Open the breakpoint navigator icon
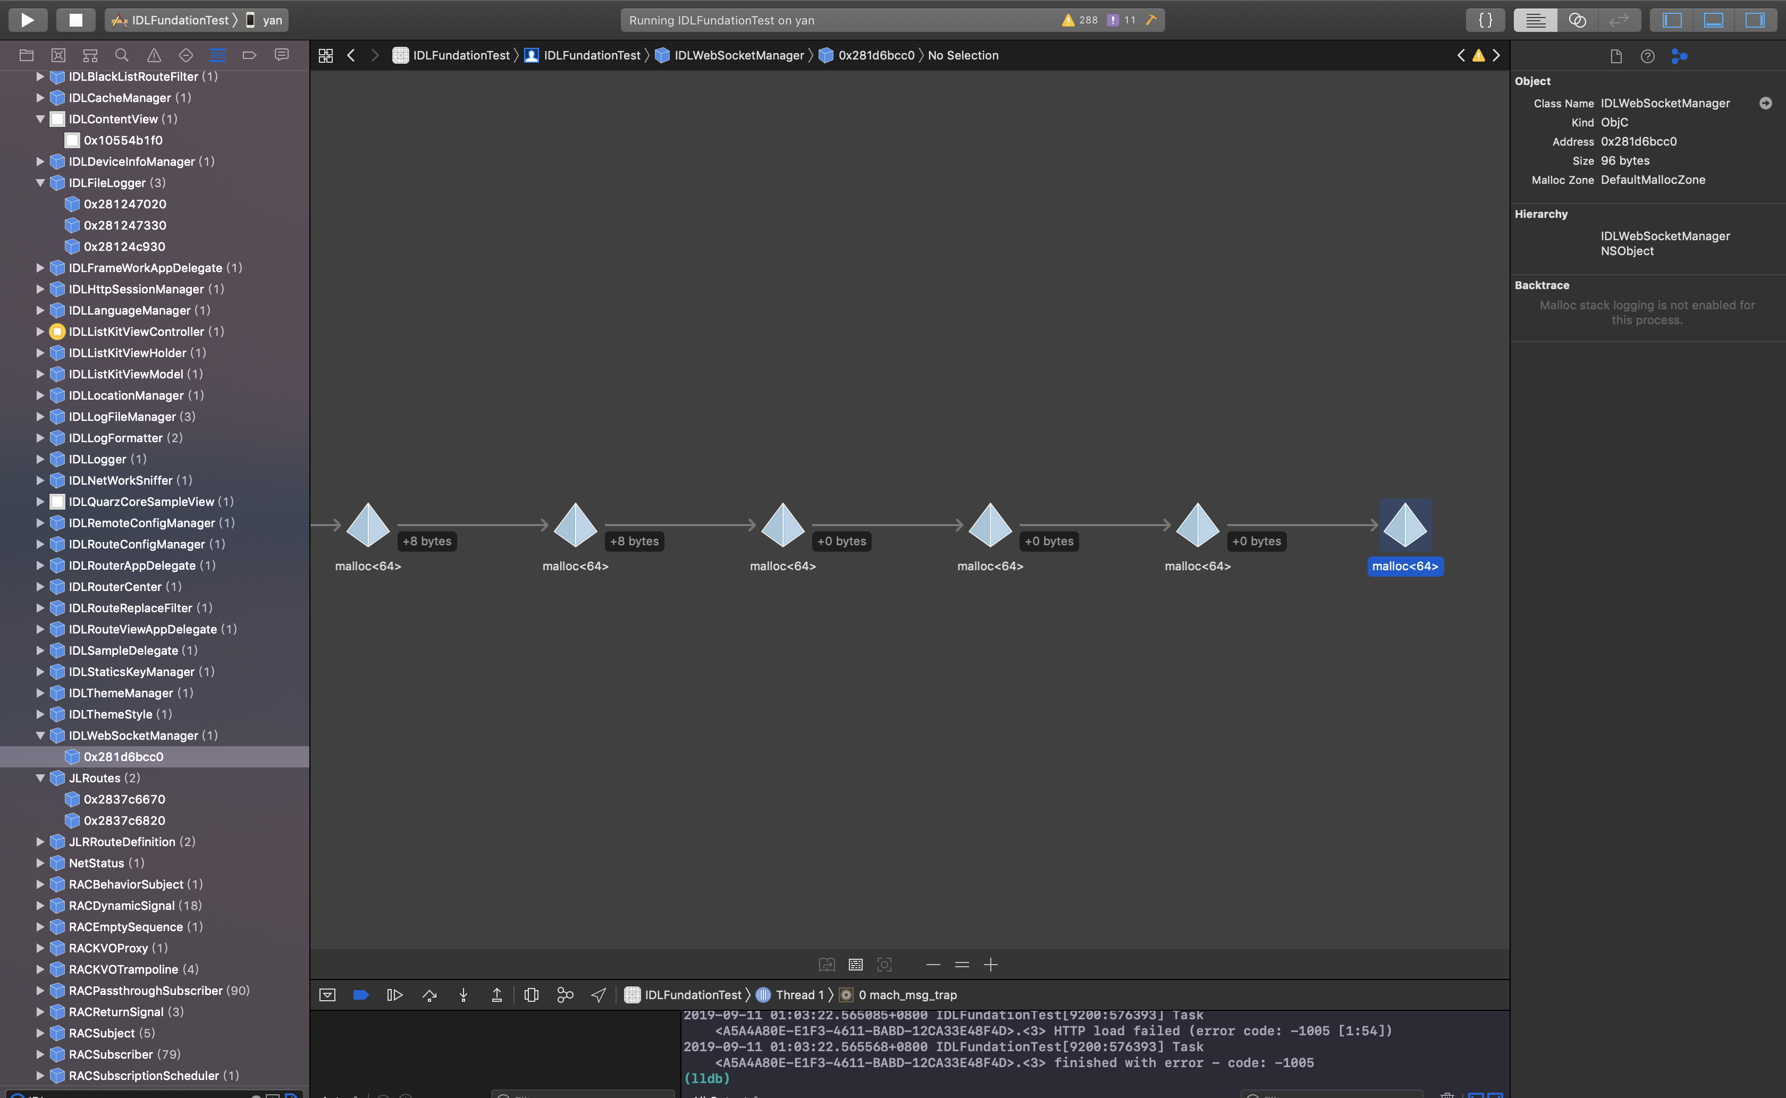 click(249, 55)
